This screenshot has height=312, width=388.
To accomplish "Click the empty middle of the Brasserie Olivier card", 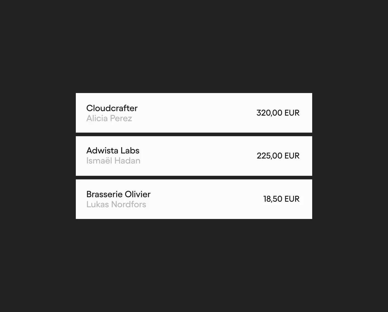I will point(206,199).
